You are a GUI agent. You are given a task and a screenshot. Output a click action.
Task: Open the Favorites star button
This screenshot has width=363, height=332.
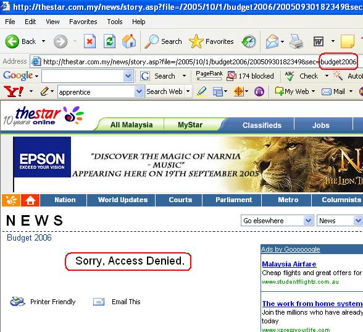coord(211,41)
